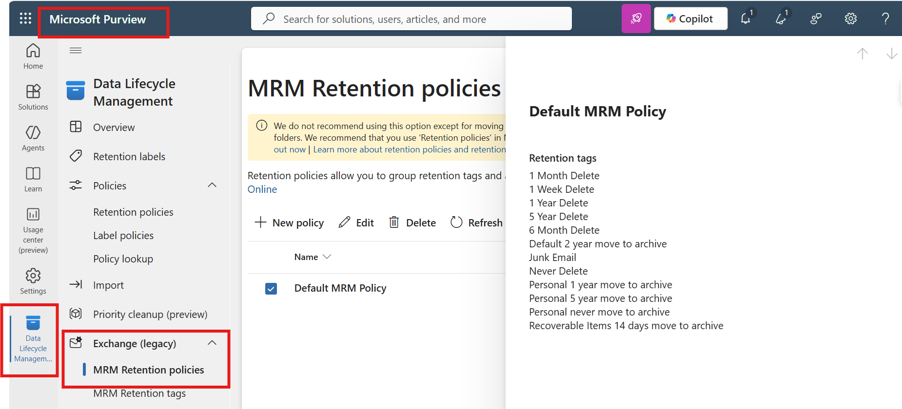Click Personal 5 year move to archive
Viewport: 902px width, 409px height.
tap(601, 298)
